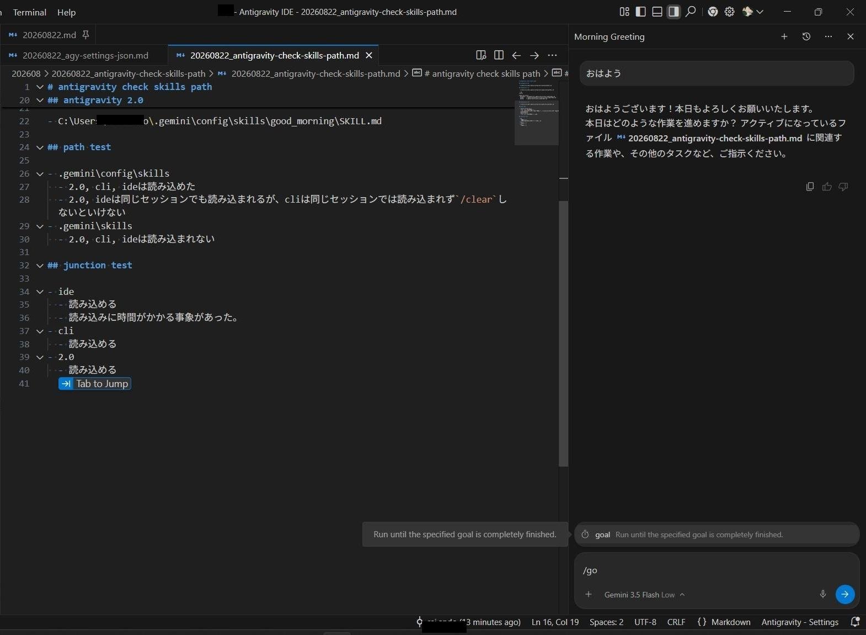Start a new conversation with plus icon
The height and width of the screenshot is (635, 866).
[x=784, y=36]
